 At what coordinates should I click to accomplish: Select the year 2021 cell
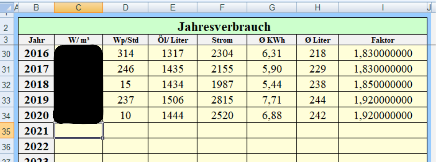coord(37,131)
